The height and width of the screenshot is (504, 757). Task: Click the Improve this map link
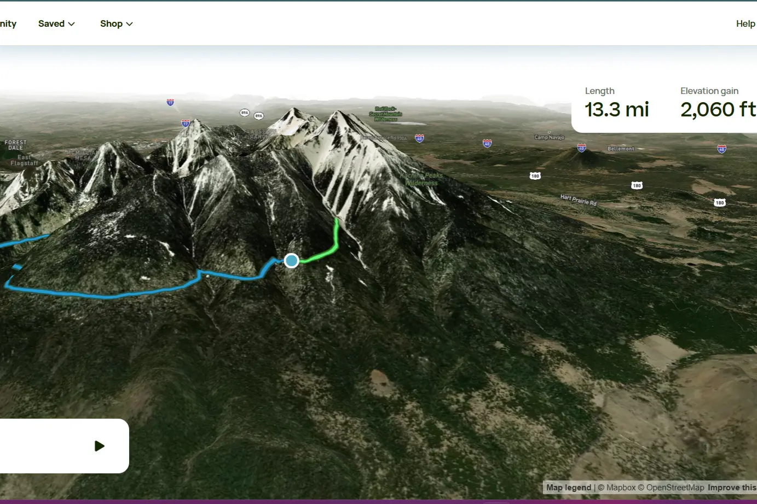(x=732, y=487)
